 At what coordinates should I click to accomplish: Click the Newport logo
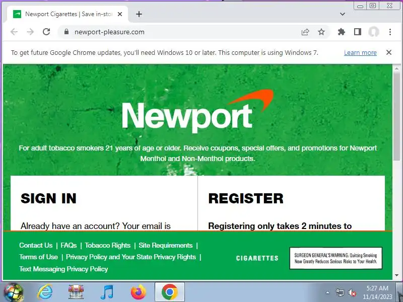[x=198, y=111]
